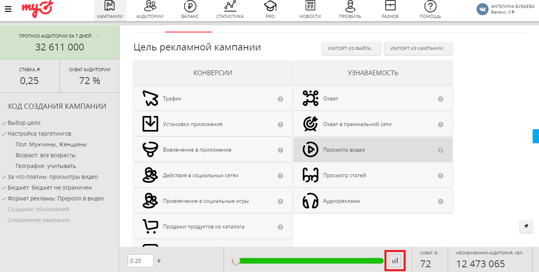Image resolution: width=539 pixels, height=272 pixels.
Task: Open help tooltip beside Просмотр видео
Action: click(440, 149)
